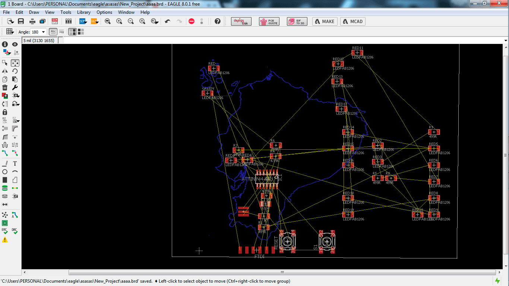Select the Ripup tool
This screenshot has width=509, height=286.
click(x=15, y=153)
